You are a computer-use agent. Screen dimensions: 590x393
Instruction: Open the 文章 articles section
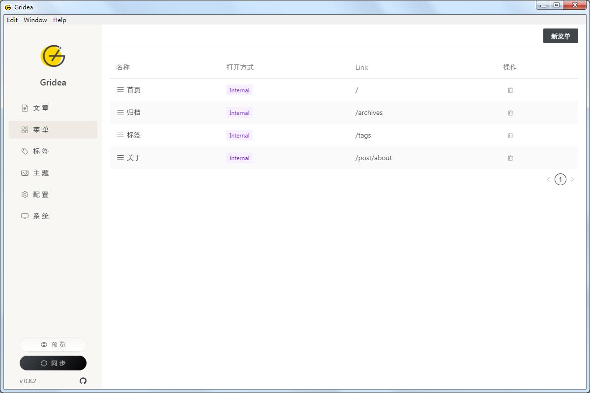click(x=41, y=108)
